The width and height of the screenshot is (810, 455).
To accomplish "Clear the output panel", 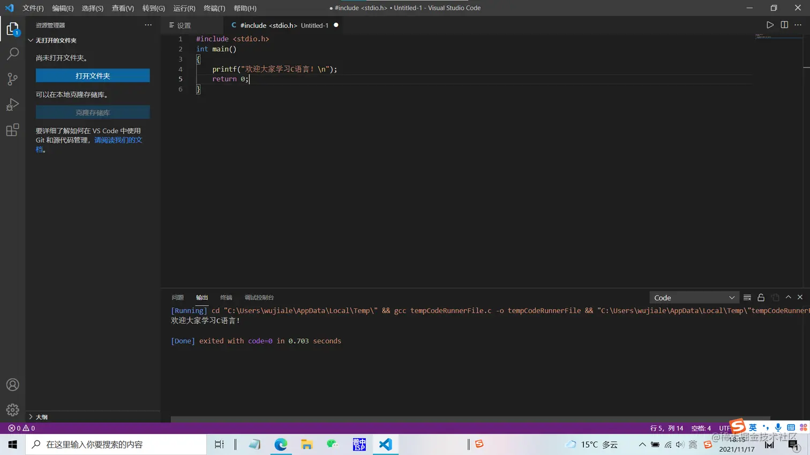I will pos(747,298).
